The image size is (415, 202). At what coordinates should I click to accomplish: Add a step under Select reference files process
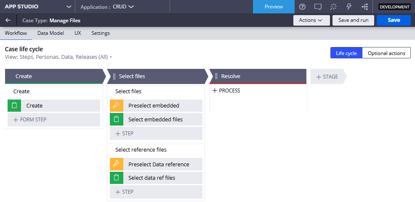click(x=156, y=192)
